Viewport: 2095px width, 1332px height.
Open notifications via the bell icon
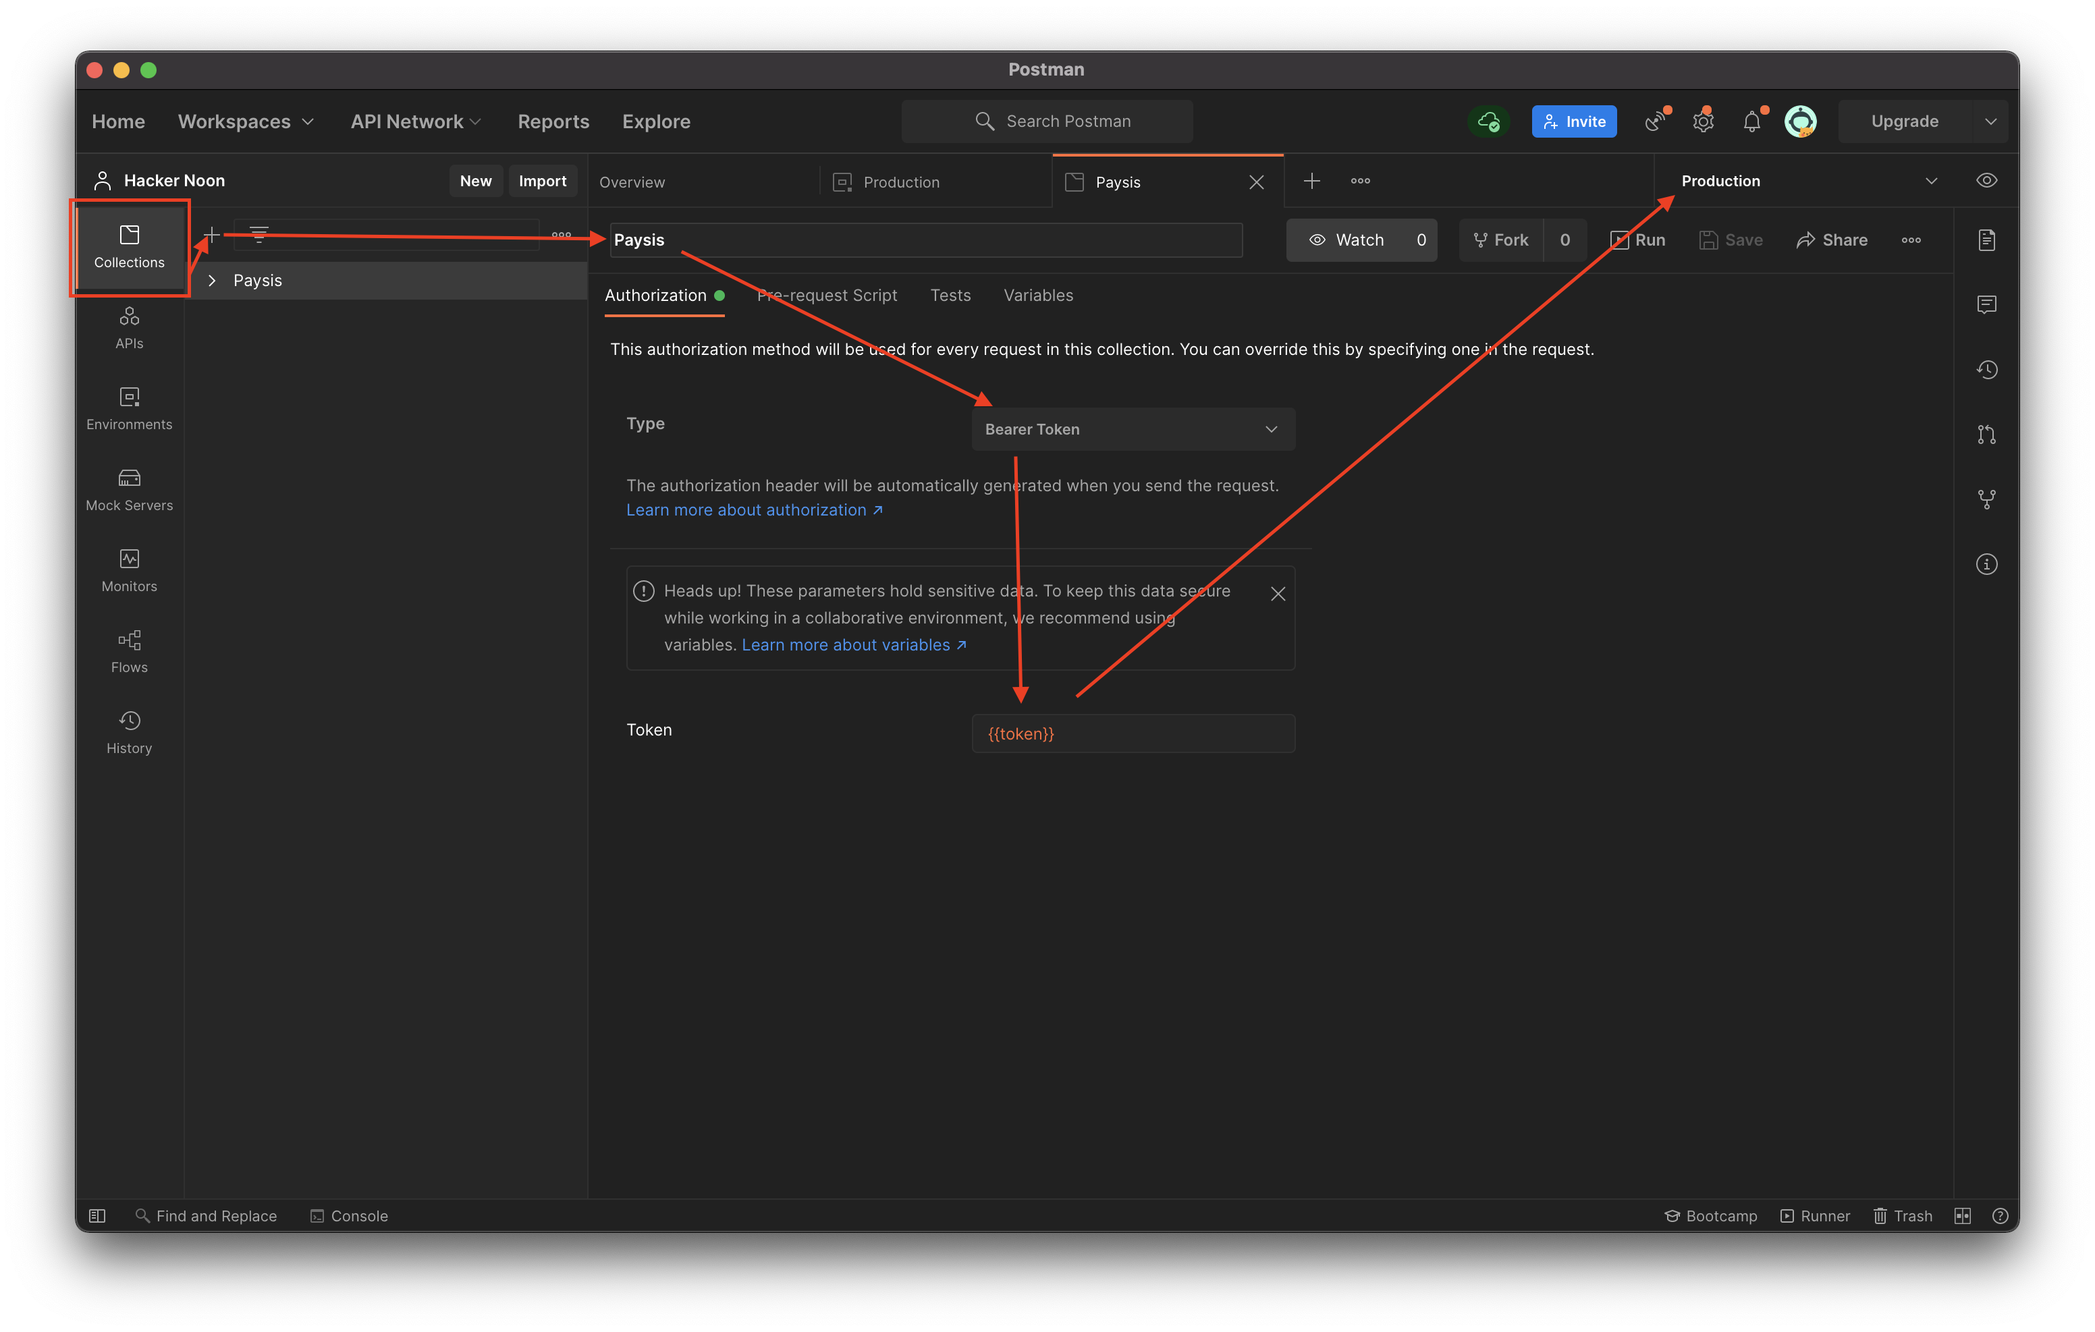point(1751,121)
